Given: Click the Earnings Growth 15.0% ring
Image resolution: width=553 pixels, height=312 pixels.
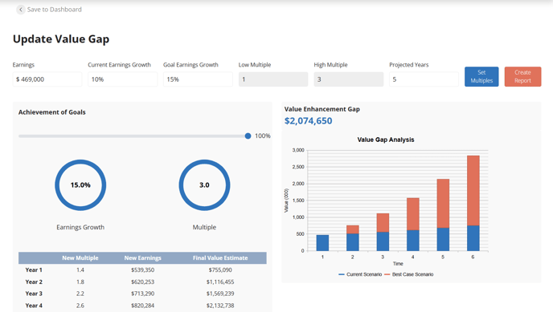Looking at the screenshot, I should click(x=80, y=185).
